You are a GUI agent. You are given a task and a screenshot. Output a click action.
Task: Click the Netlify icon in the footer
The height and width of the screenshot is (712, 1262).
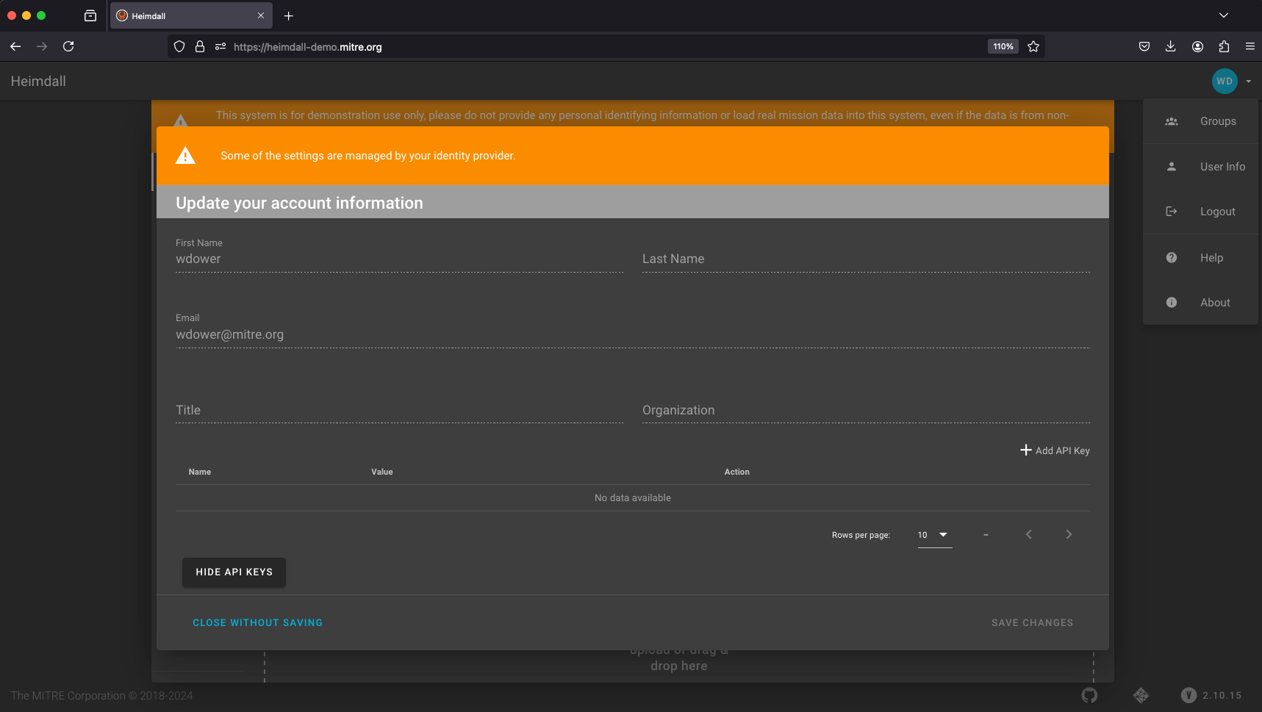(1141, 695)
